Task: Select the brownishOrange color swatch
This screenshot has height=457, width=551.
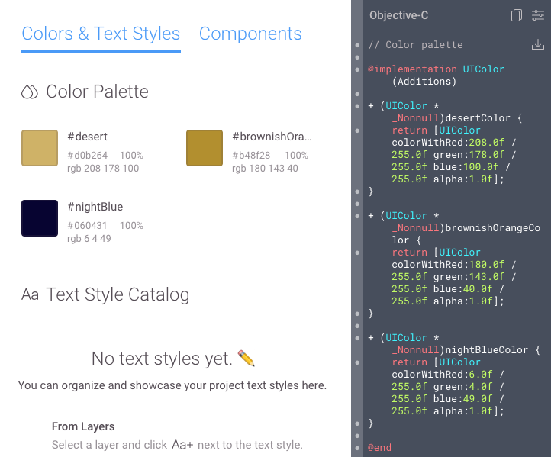Action: [205, 148]
